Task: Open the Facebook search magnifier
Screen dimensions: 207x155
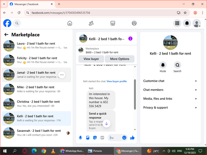Action: 17,23
